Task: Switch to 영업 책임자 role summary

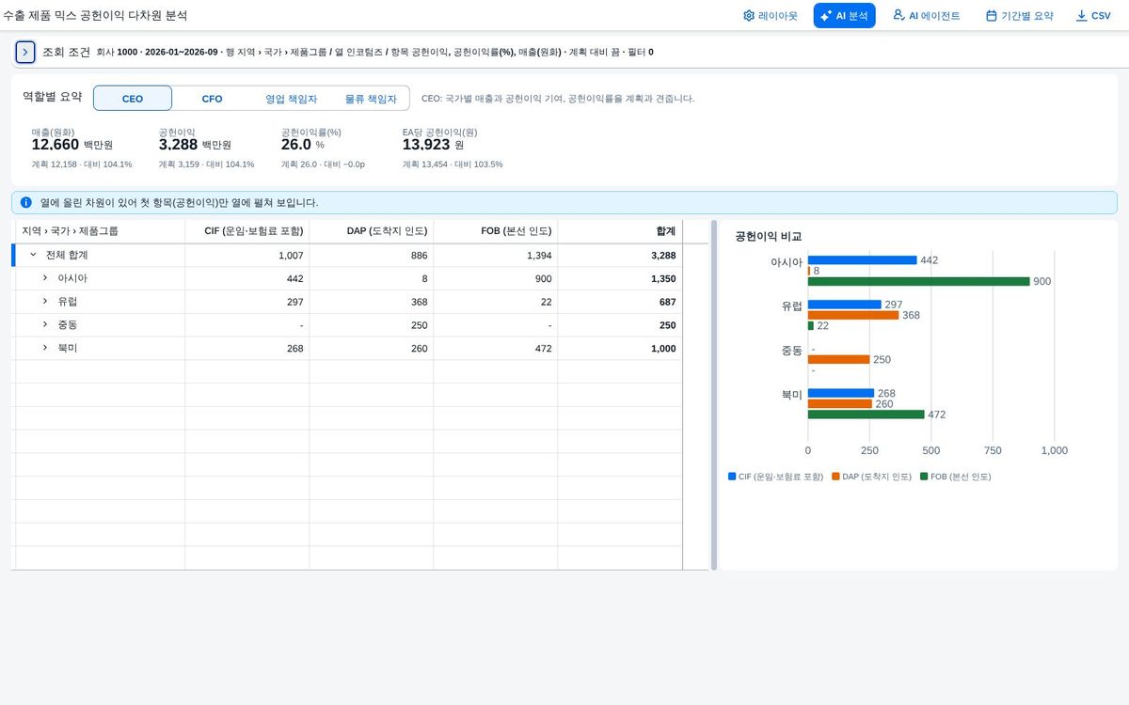Action: tap(291, 99)
